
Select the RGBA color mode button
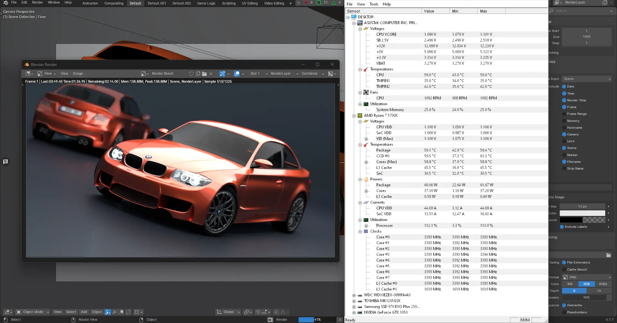pos(603,284)
